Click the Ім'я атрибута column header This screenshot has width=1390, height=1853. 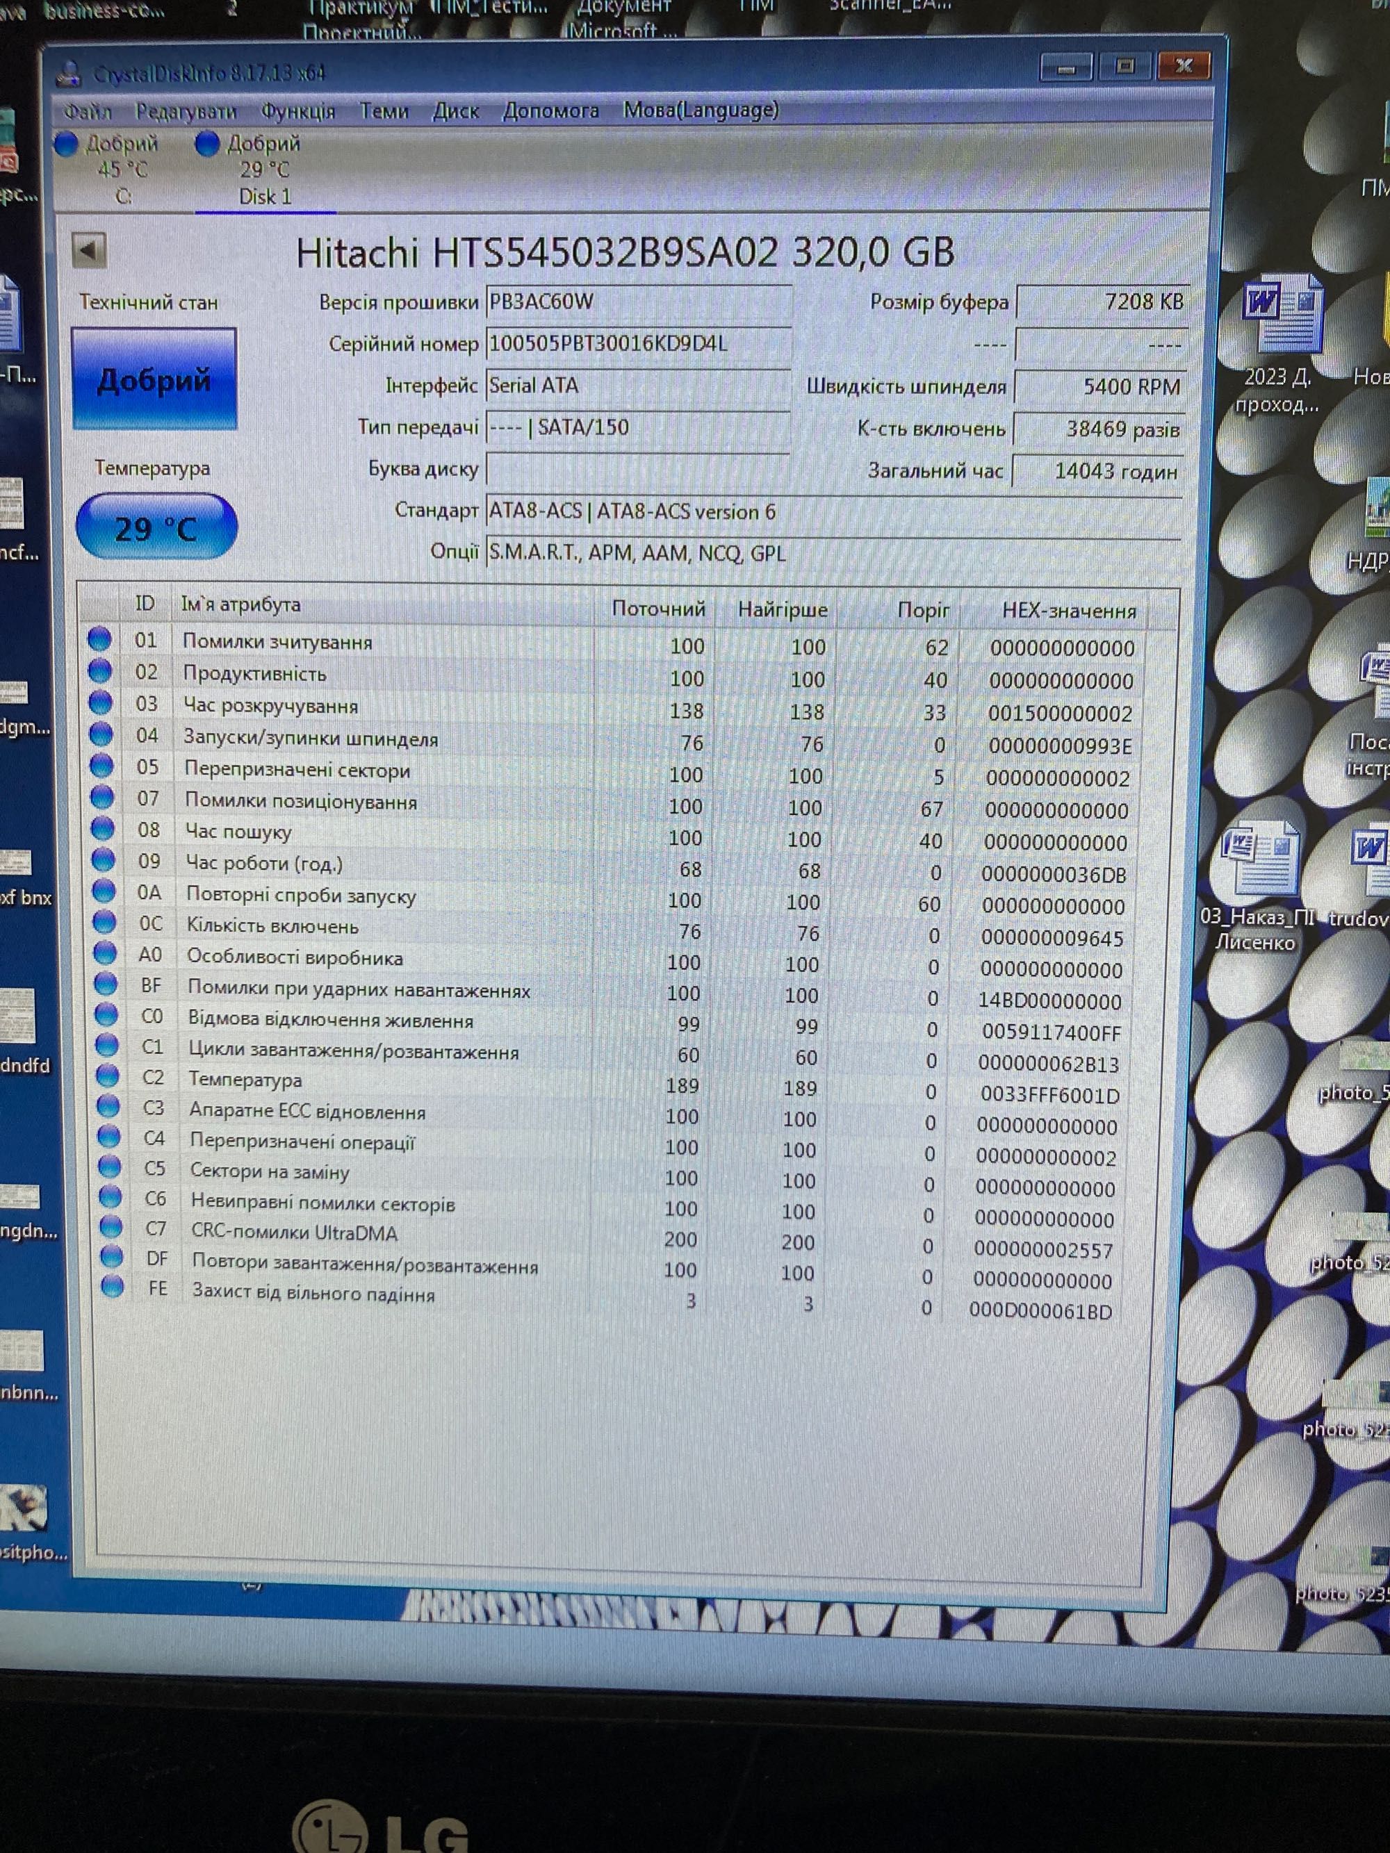point(241,604)
